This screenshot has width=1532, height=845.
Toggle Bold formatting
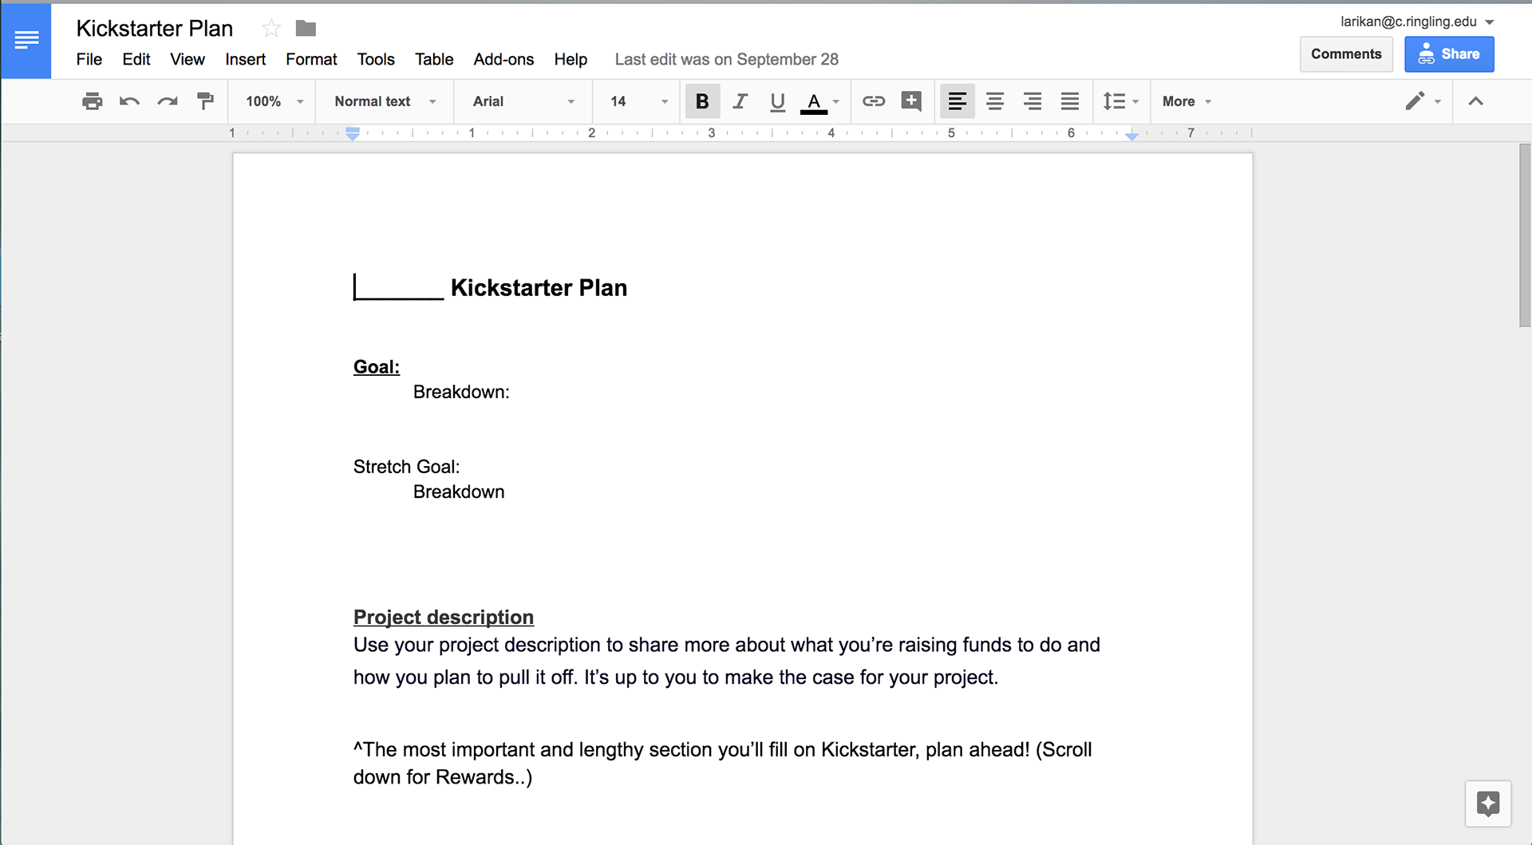tap(702, 101)
